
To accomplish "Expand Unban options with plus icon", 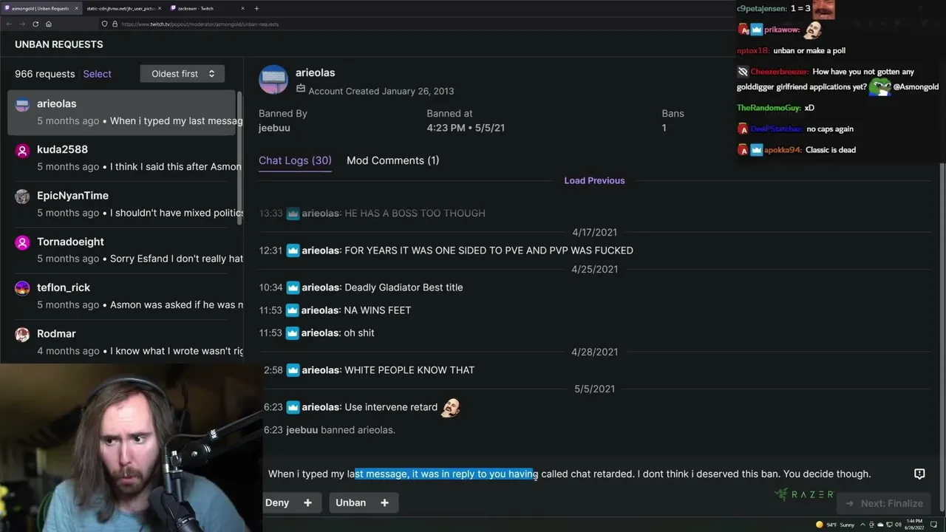I will 384,502.
